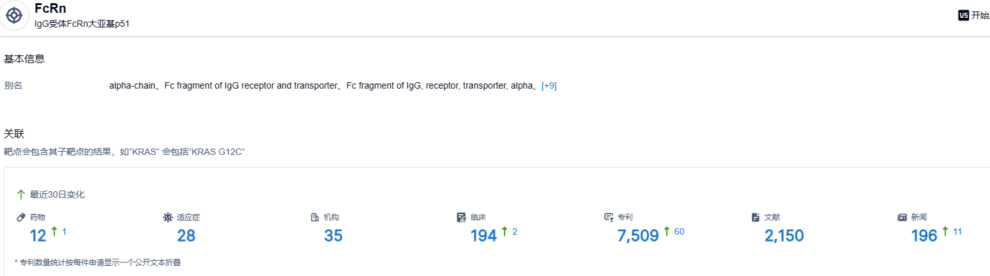Open the 2,150 literature count
The width and height of the screenshot is (990, 276).
(784, 236)
